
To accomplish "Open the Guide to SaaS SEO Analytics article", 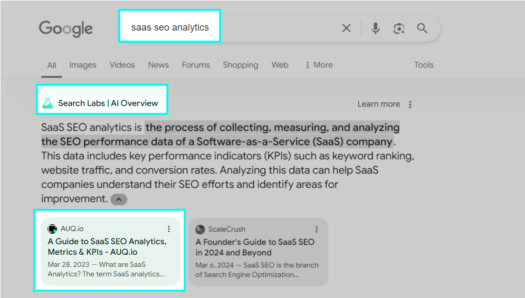I will (x=107, y=247).
